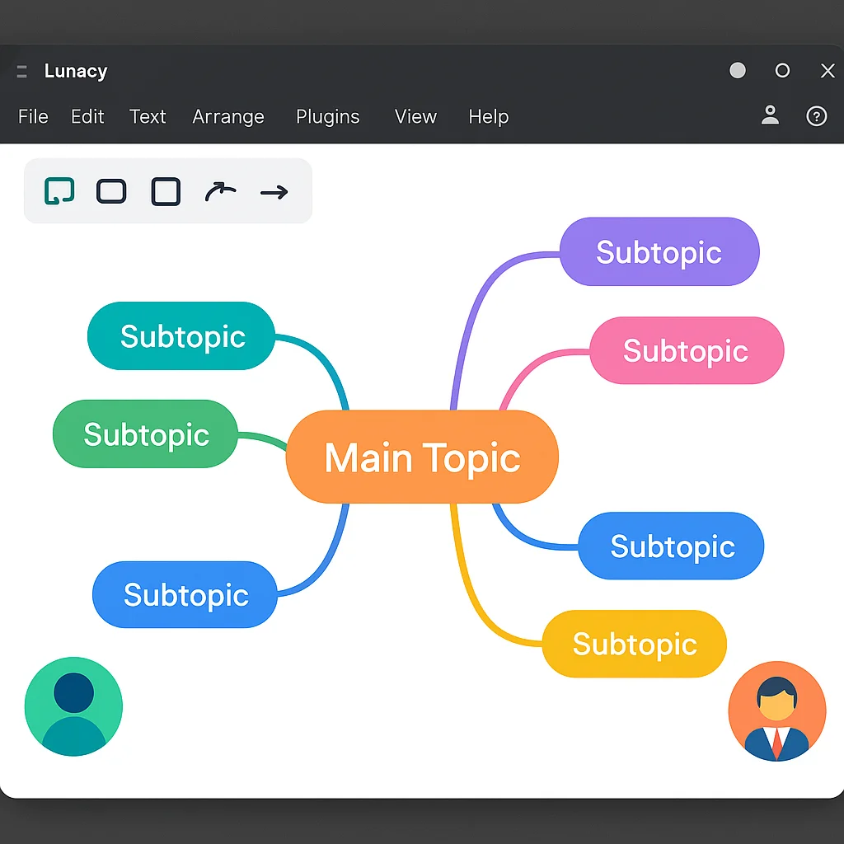
Task: Select the blue Subtopic node on the right
Action: [671, 546]
